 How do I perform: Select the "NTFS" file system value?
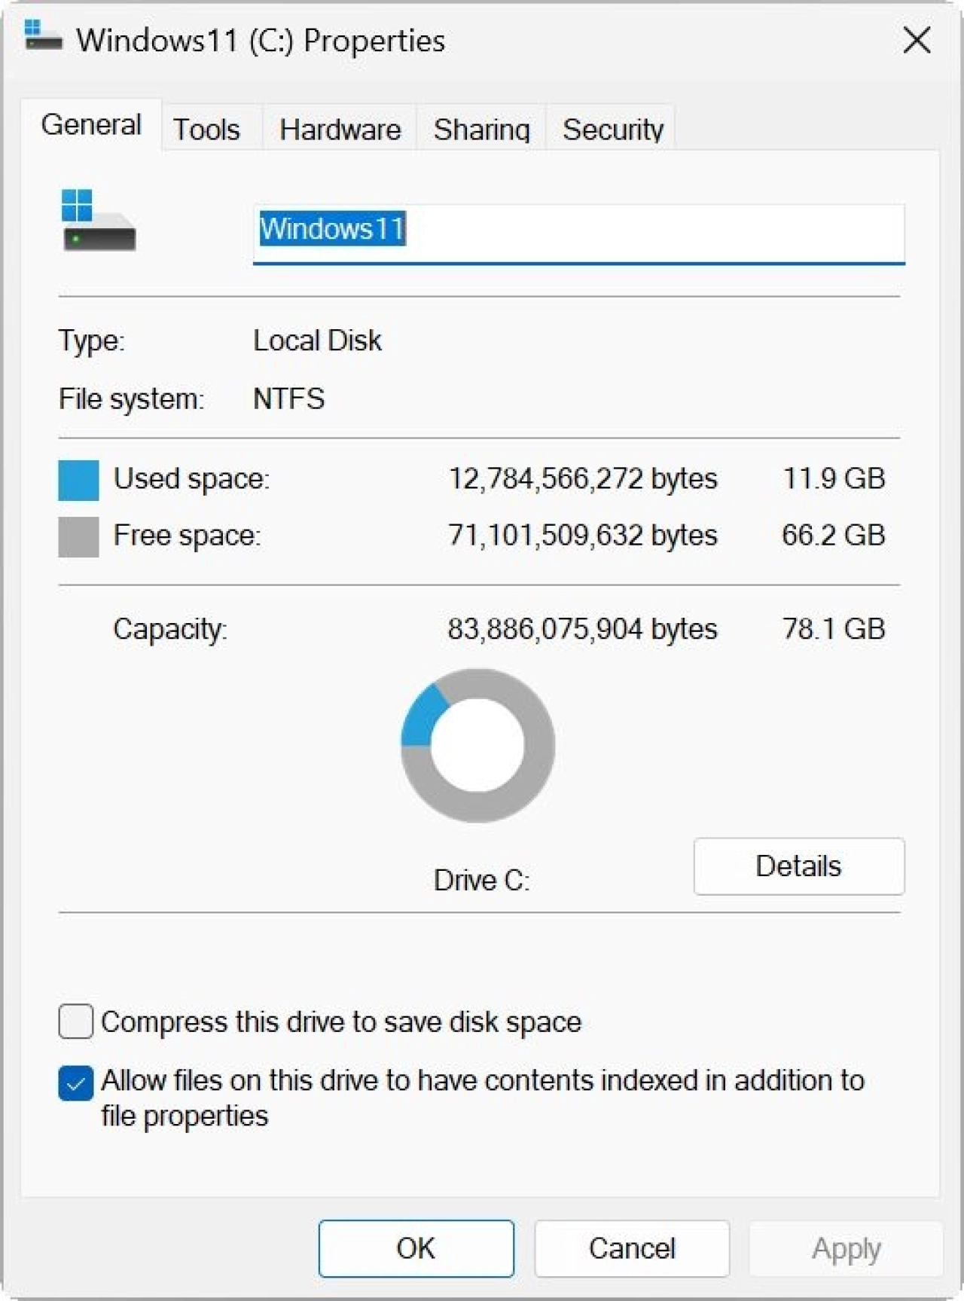[288, 399]
